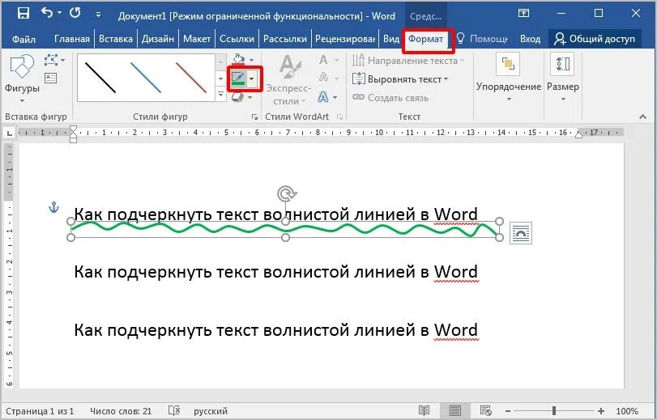Click the WordArt Text Outline icon
Image resolution: width=657 pixels, height=420 pixels.
(x=323, y=78)
